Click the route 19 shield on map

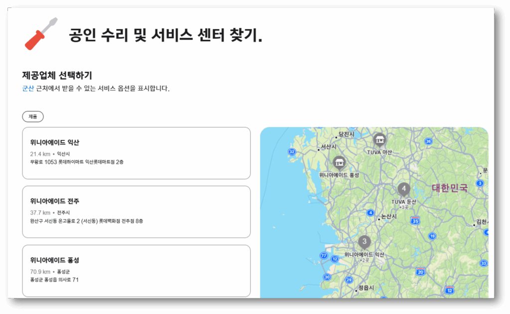(432, 236)
